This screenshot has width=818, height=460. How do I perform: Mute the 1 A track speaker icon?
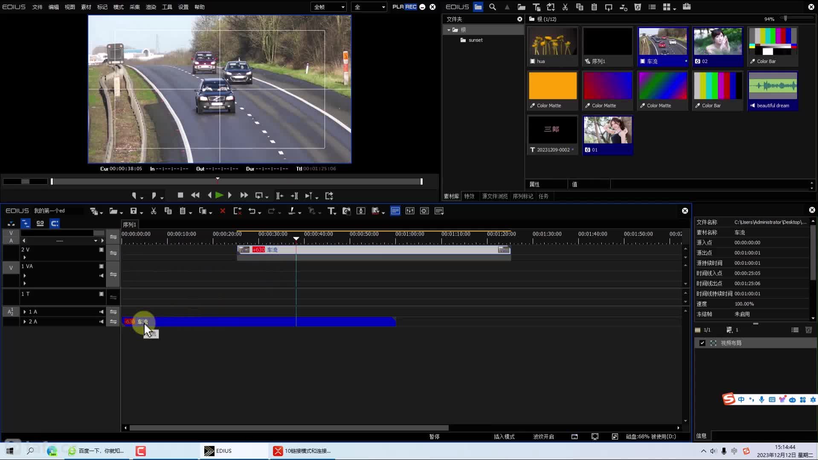point(102,312)
